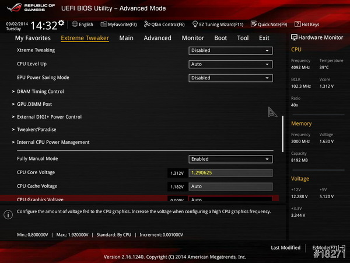The height and width of the screenshot is (263, 350).
Task: Click the Ratio 40x value
Action: coord(295,105)
